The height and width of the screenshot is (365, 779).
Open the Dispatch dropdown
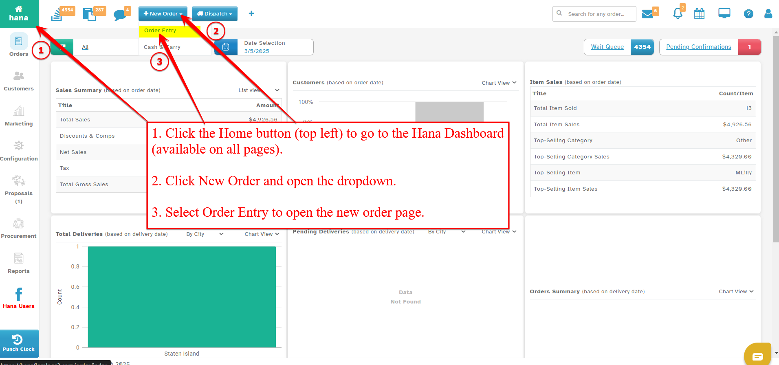point(215,13)
